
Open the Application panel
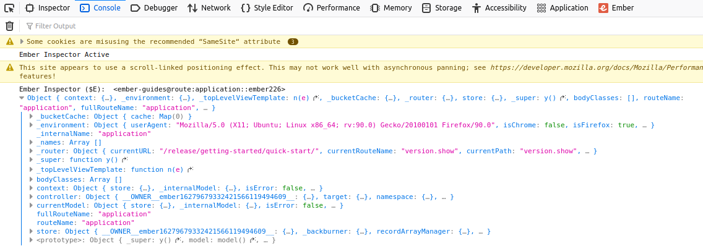coord(563,7)
